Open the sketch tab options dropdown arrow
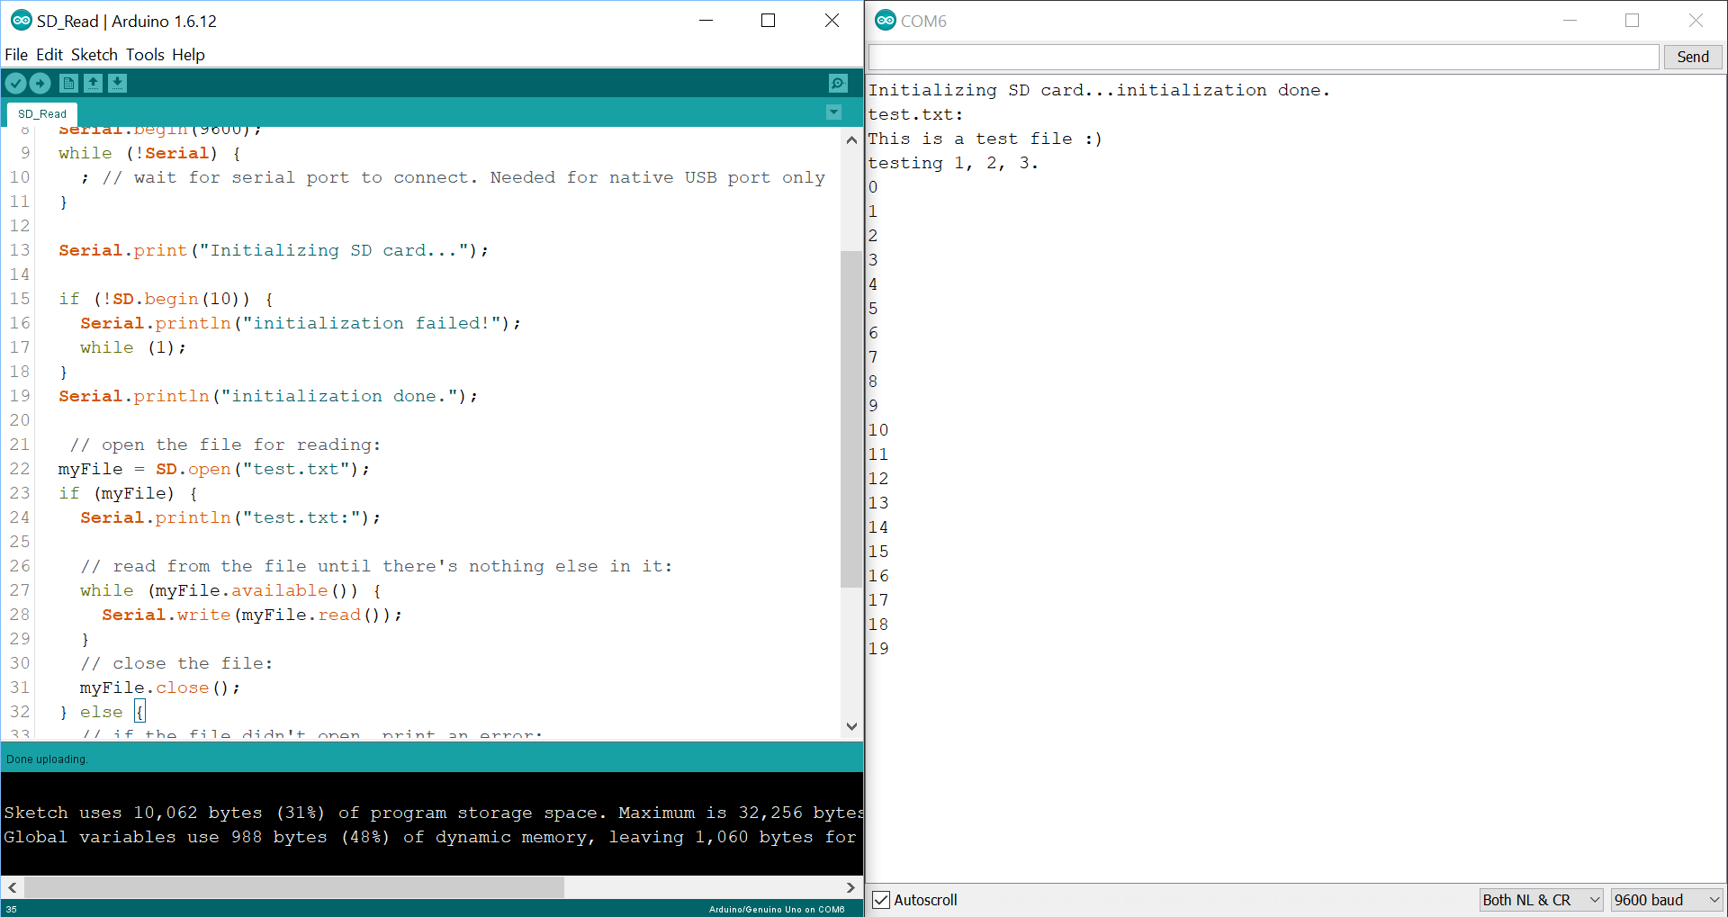1728x917 pixels. click(833, 112)
